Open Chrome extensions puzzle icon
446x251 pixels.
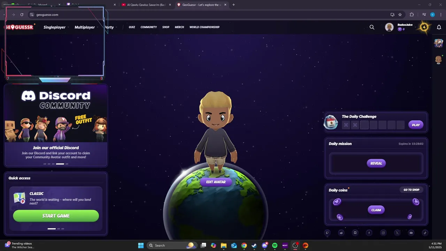pos(412,15)
